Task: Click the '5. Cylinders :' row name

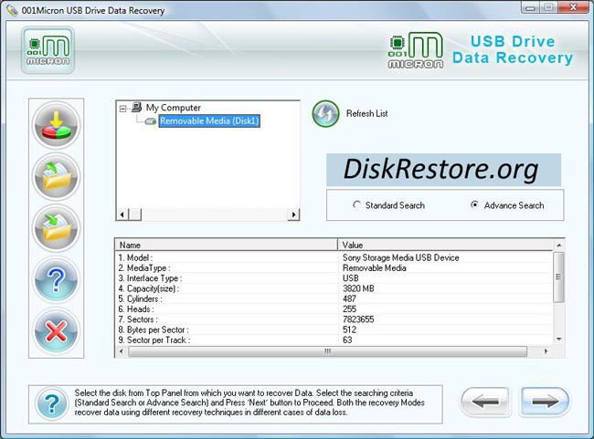Action: pos(140,299)
